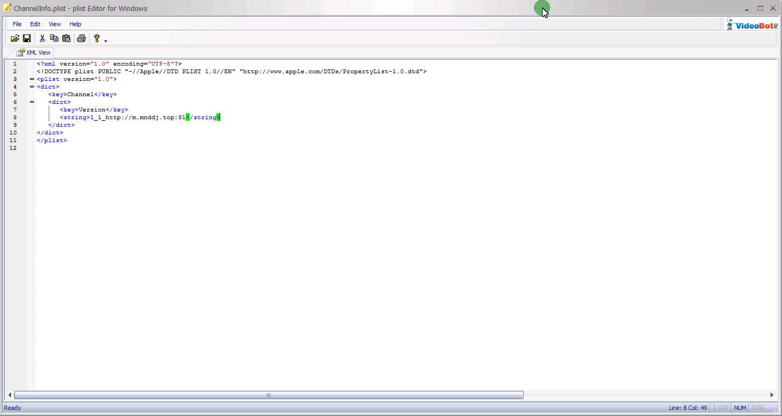Click the Save floppy disk icon
The image size is (782, 416).
(x=26, y=38)
